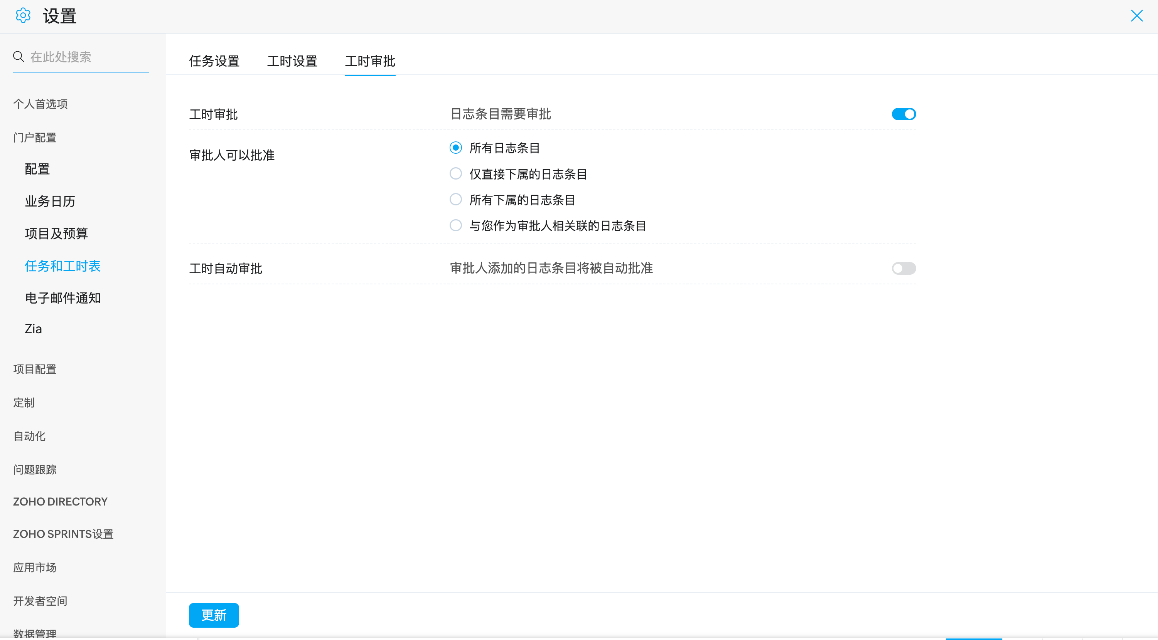This screenshot has width=1158, height=640.
Task: Choose 所有下属的日志条目 radio option
Action: point(456,200)
